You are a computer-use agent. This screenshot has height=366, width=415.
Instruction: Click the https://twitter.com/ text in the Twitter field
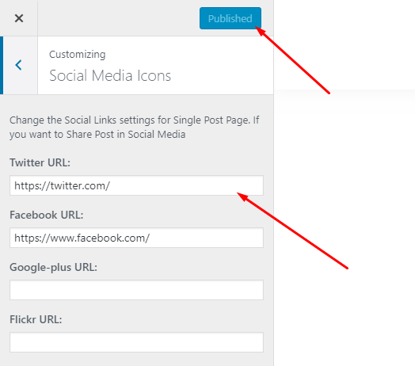(63, 185)
